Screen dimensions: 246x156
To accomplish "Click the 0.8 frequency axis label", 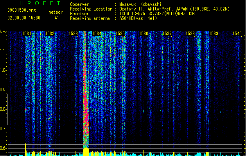I will click(3, 109).
